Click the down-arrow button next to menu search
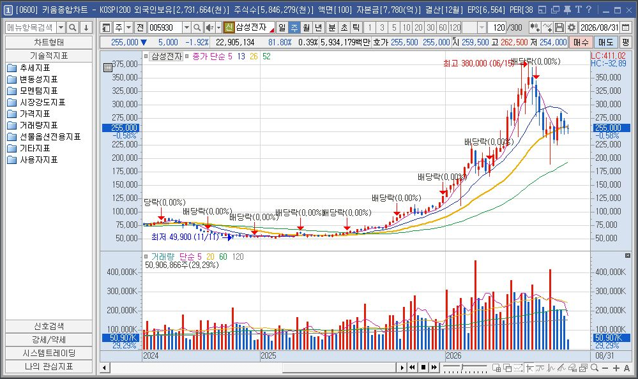The width and height of the screenshot is (638, 379). pos(86,27)
